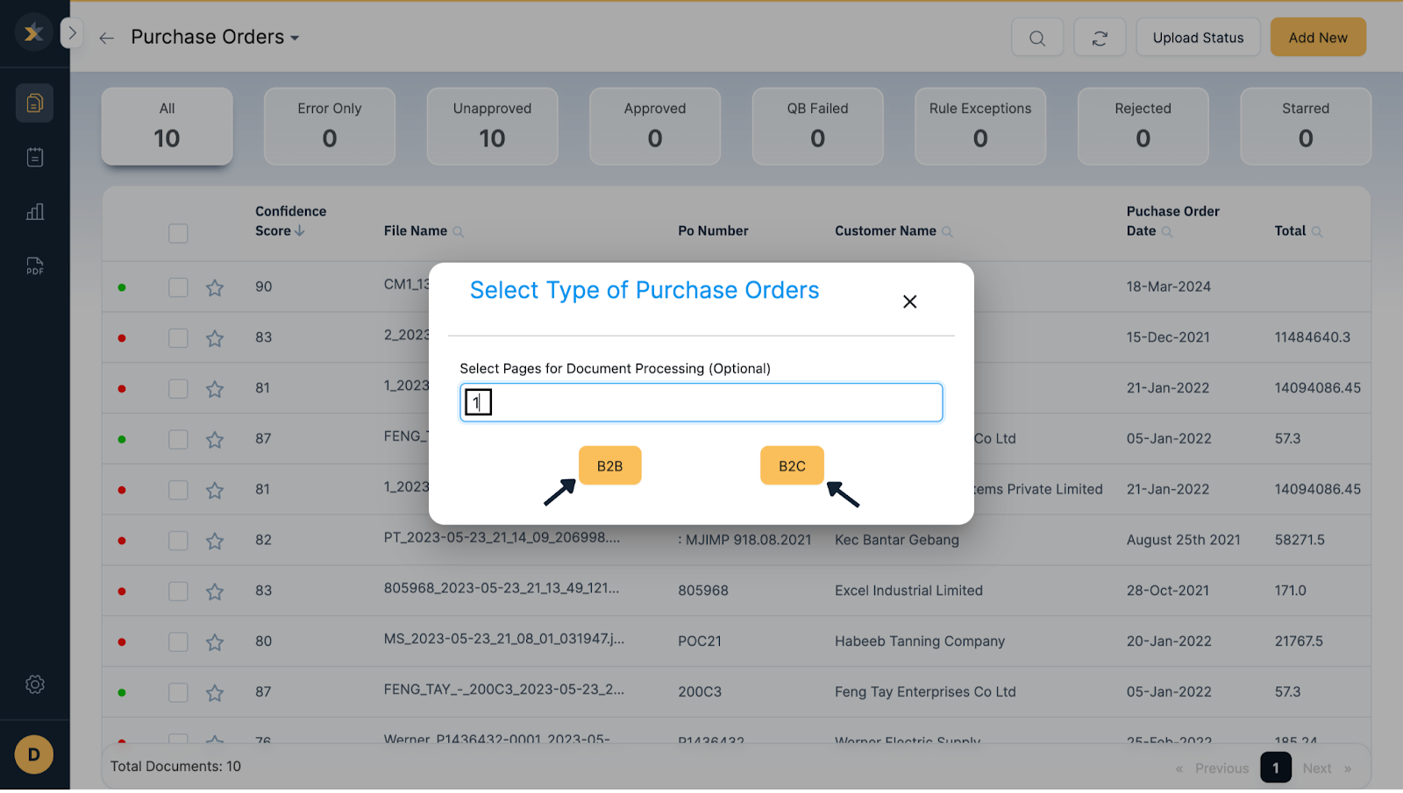1403x793 pixels.
Task: Click total value 58271.5
Action: (x=1300, y=540)
